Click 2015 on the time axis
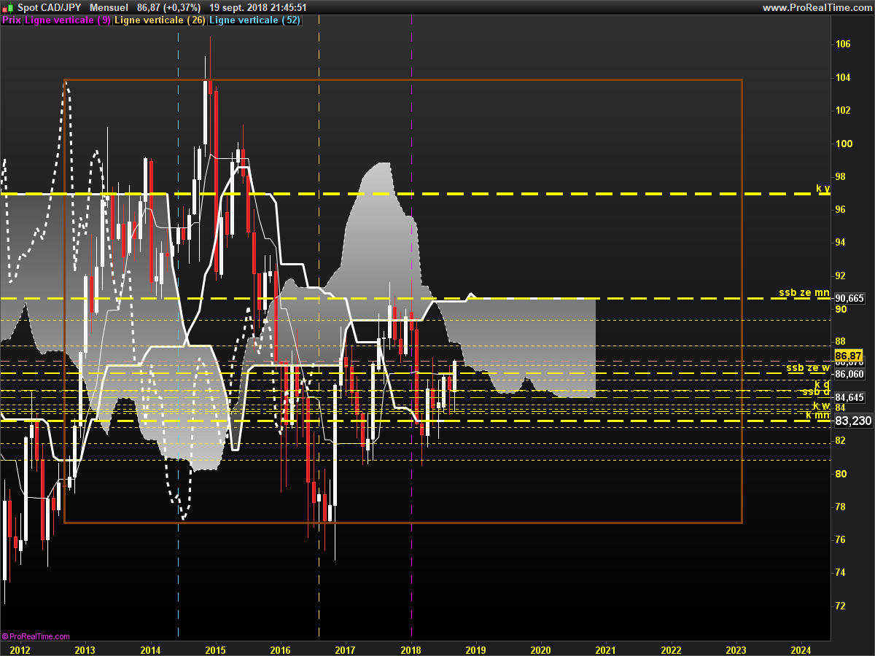The height and width of the screenshot is (656, 875). pyautogui.click(x=215, y=649)
